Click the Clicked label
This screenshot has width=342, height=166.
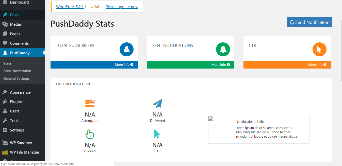coord(90,151)
